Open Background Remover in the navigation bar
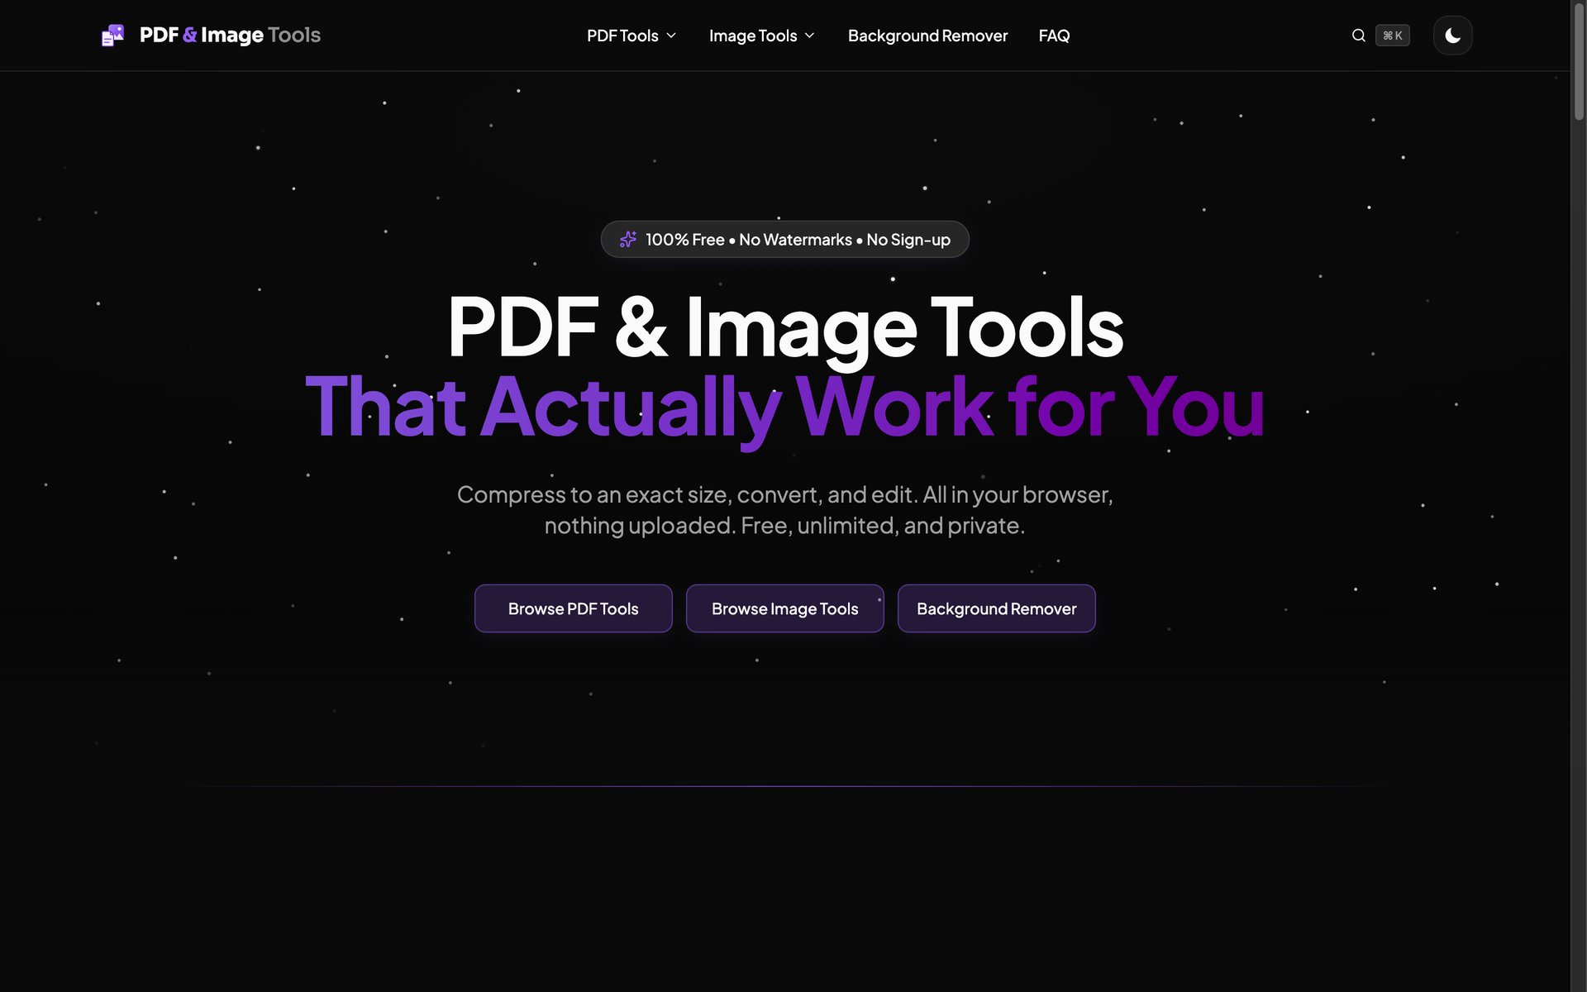This screenshot has width=1587, height=992. pos(927,36)
